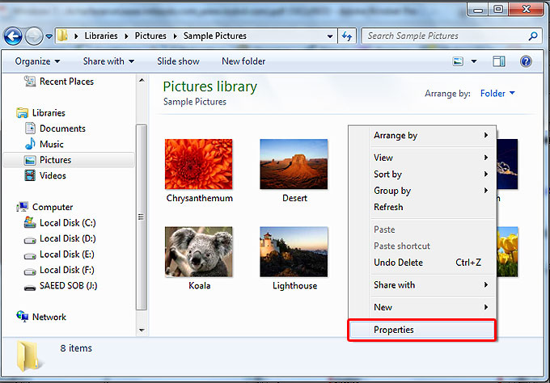Open the Organize dropdown menu
Image resolution: width=550 pixels, height=383 pixels.
click(x=37, y=61)
